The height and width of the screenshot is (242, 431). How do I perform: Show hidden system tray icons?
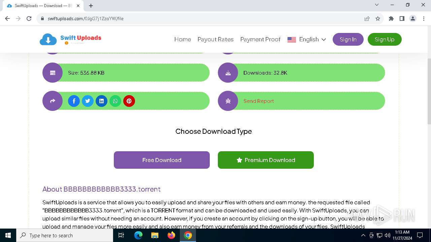(363, 235)
